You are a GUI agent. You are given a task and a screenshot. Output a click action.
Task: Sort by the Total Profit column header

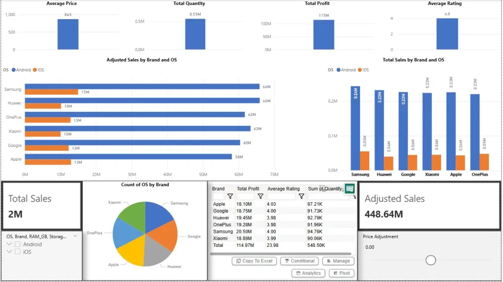coord(247,189)
